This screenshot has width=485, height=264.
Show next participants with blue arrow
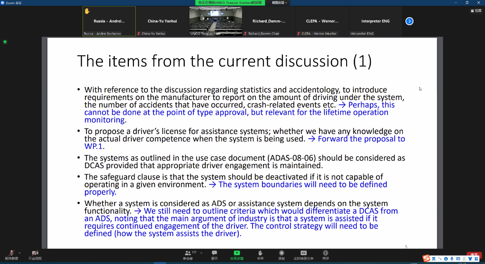(x=409, y=21)
